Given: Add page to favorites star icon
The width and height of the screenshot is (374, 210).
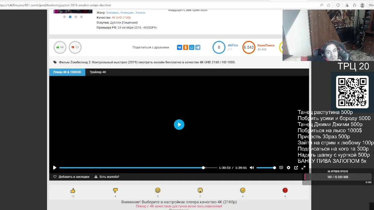Looking at the screenshot, I should 329,5.
